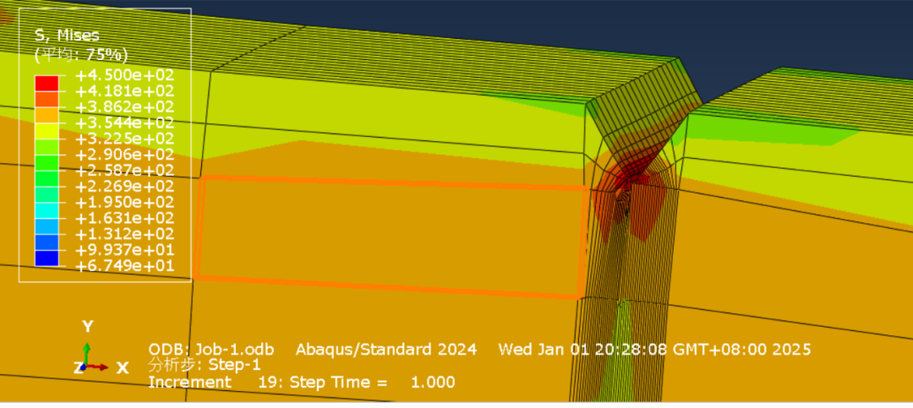The height and width of the screenshot is (408, 913).
Task: Click legend value +1.631e+02
Action: 124,218
